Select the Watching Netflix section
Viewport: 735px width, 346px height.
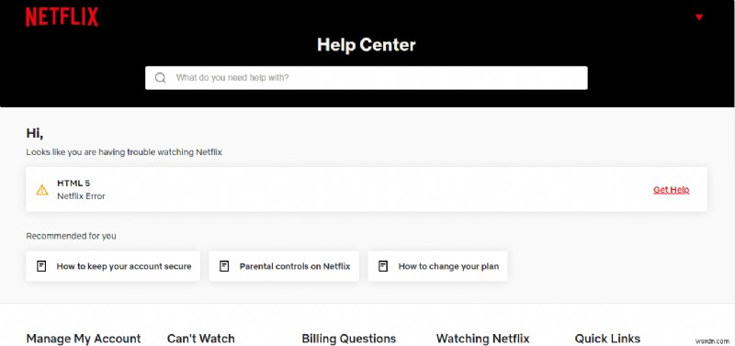click(x=483, y=339)
